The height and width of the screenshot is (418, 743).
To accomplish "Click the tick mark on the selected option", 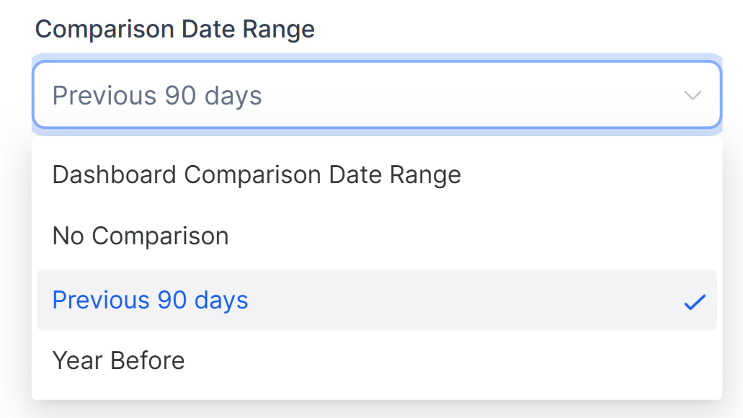I will [694, 302].
